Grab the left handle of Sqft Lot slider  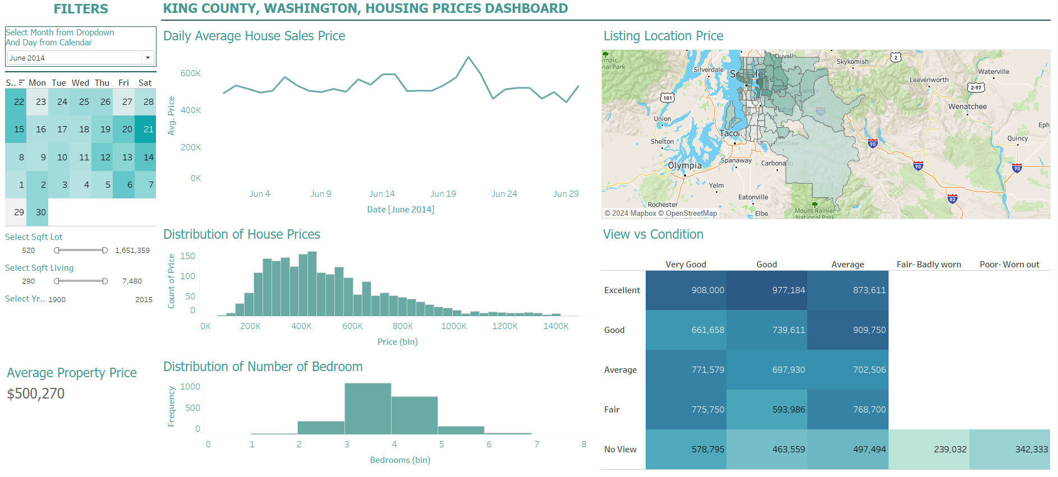point(57,251)
